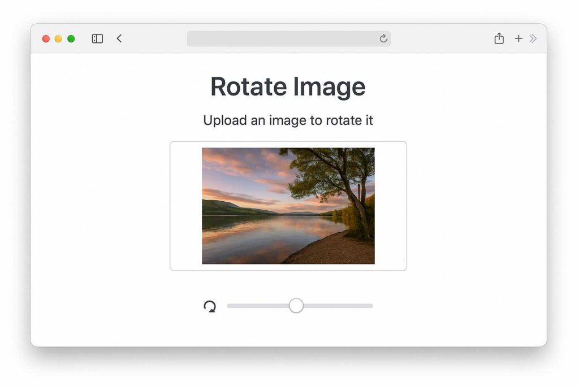Open the share sheet icon
Viewport: 579px width, 386px height.
499,38
